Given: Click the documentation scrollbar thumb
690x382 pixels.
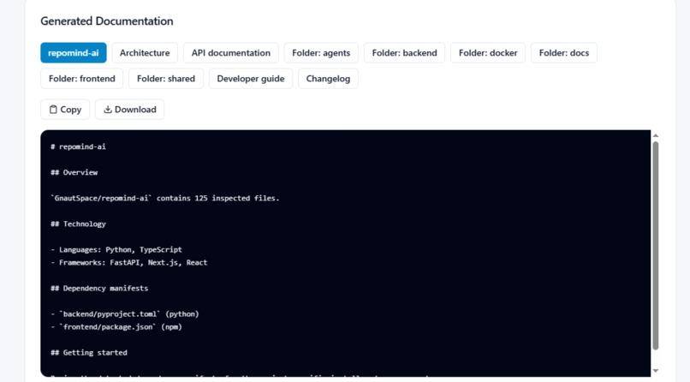Looking at the screenshot, I should (x=655, y=246).
